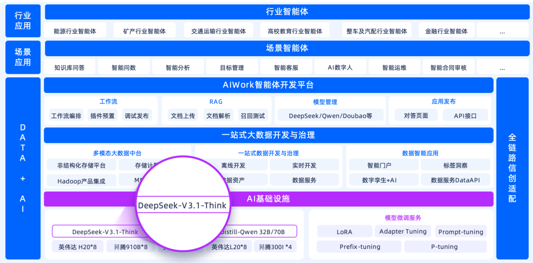The width and height of the screenshot is (533, 263).
Task: Select the 文档解析 chip
Action: click(218, 115)
